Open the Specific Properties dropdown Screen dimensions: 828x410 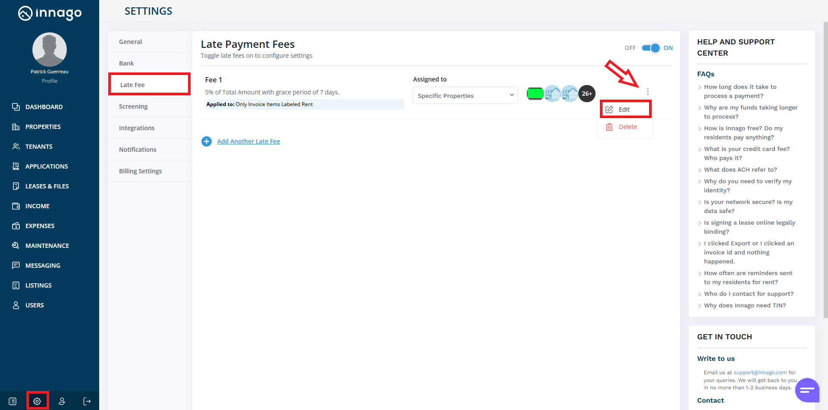(465, 96)
